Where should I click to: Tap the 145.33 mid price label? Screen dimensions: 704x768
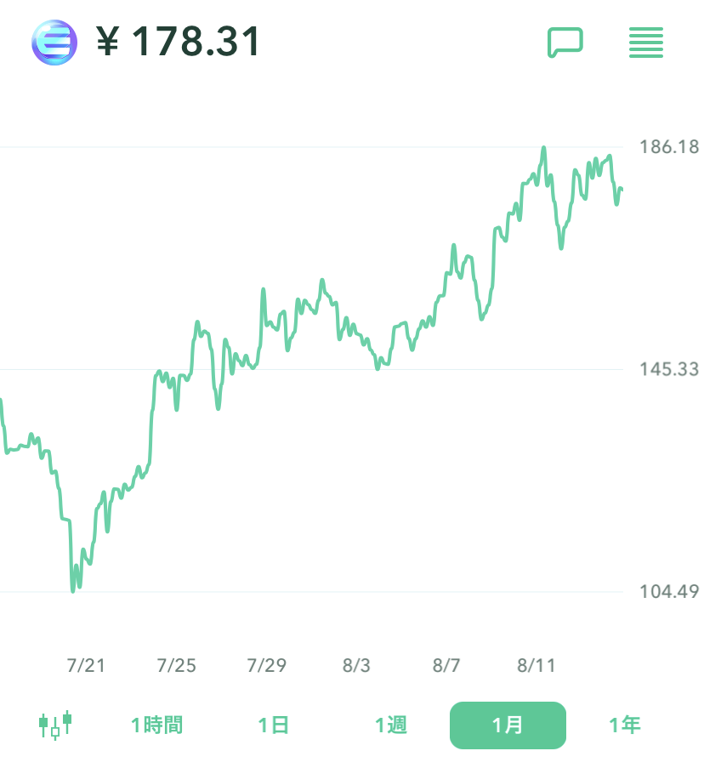coord(669,369)
